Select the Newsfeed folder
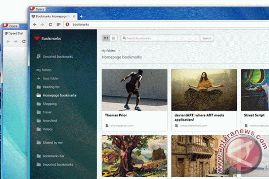 click(50, 121)
